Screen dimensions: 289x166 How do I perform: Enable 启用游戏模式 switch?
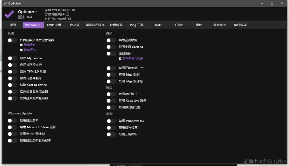[111, 94]
